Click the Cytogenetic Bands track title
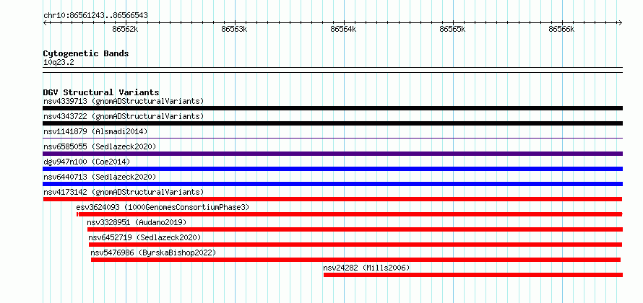 point(86,53)
